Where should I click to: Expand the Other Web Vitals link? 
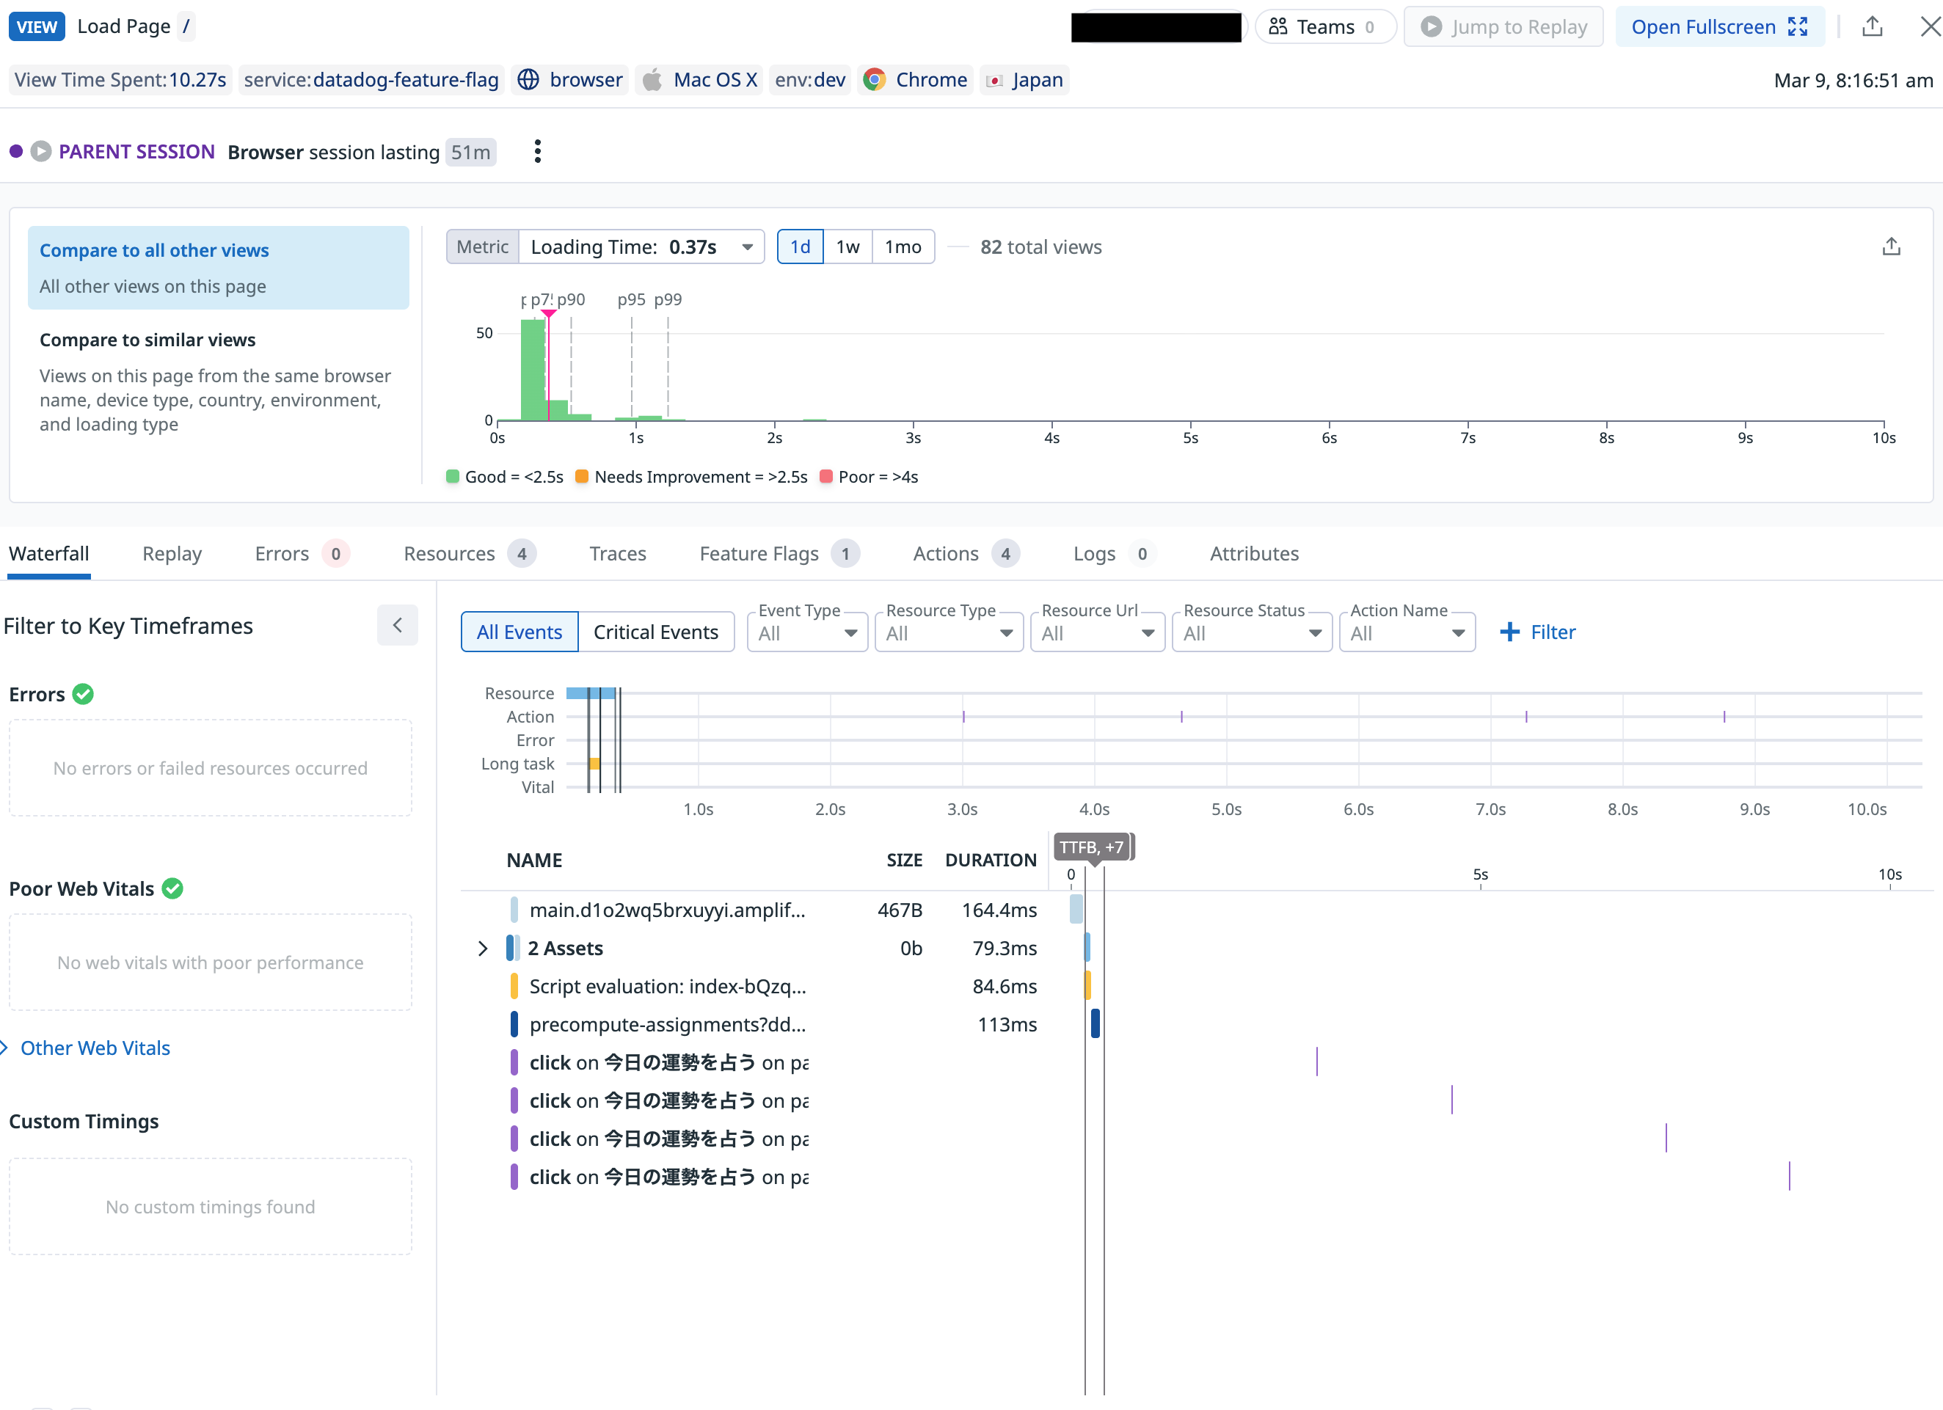pos(94,1048)
